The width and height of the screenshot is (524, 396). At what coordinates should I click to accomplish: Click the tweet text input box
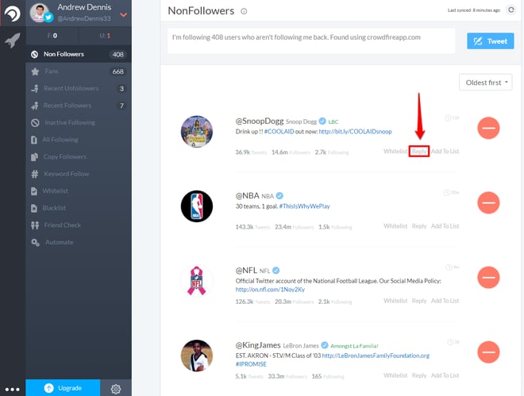[x=311, y=40]
